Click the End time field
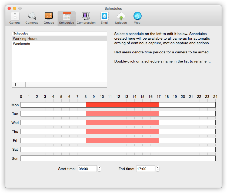The width and height of the screenshot is (227, 193). click(x=146, y=169)
